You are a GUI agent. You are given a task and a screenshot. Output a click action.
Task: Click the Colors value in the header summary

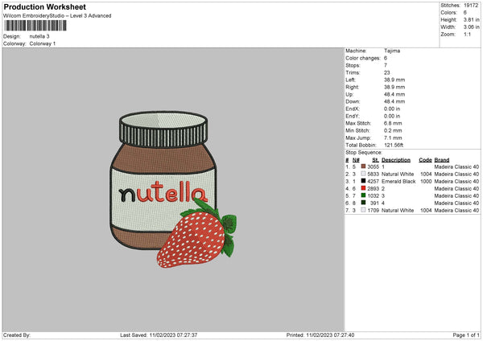[465, 13]
